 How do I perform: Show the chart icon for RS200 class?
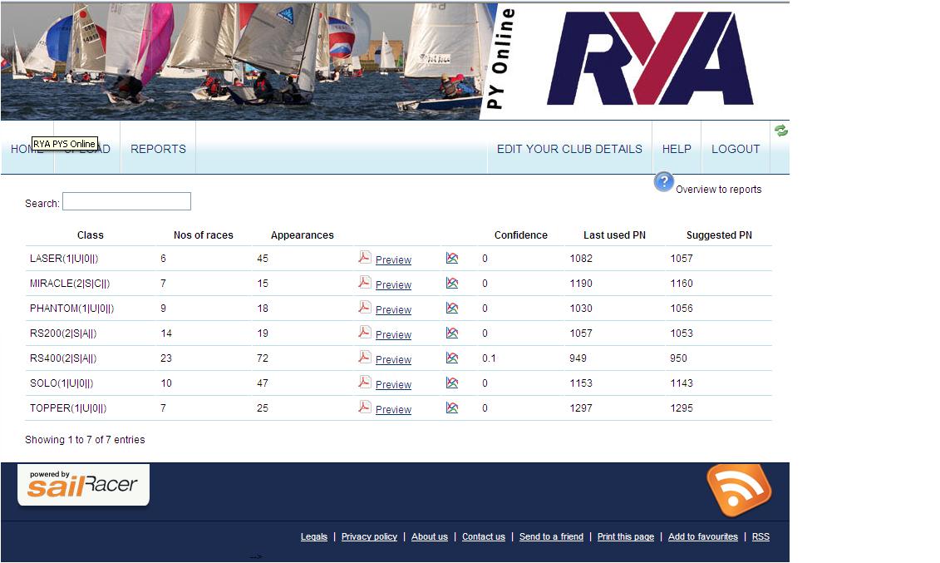(452, 333)
